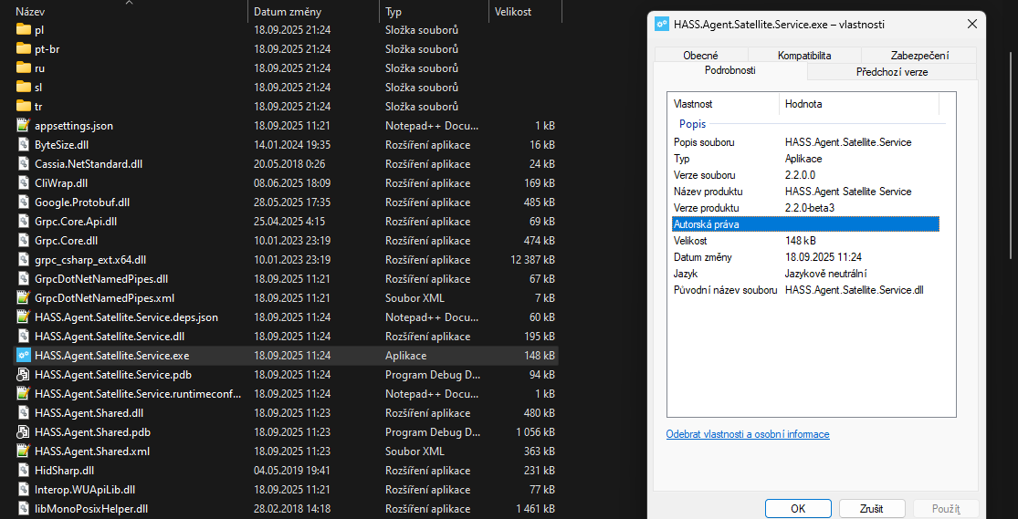
Task: Select the Původní název souboru row
Action: click(x=805, y=290)
